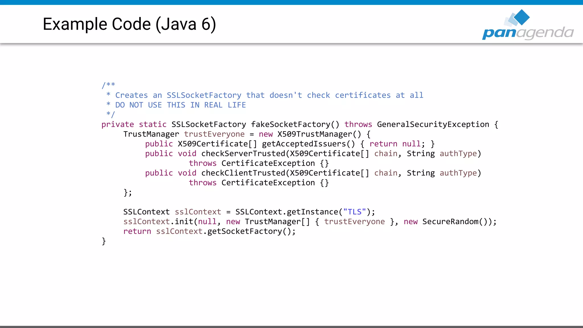Click the DO NOT USE THIS IN REAL LIFE comment
Screen dimensions: 583x328
180,105
